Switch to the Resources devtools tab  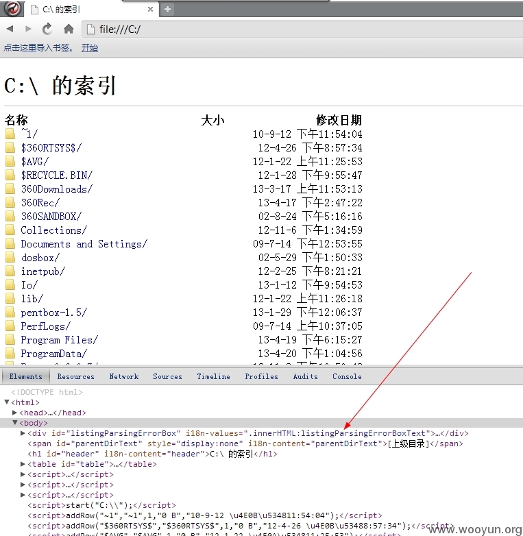coord(75,376)
